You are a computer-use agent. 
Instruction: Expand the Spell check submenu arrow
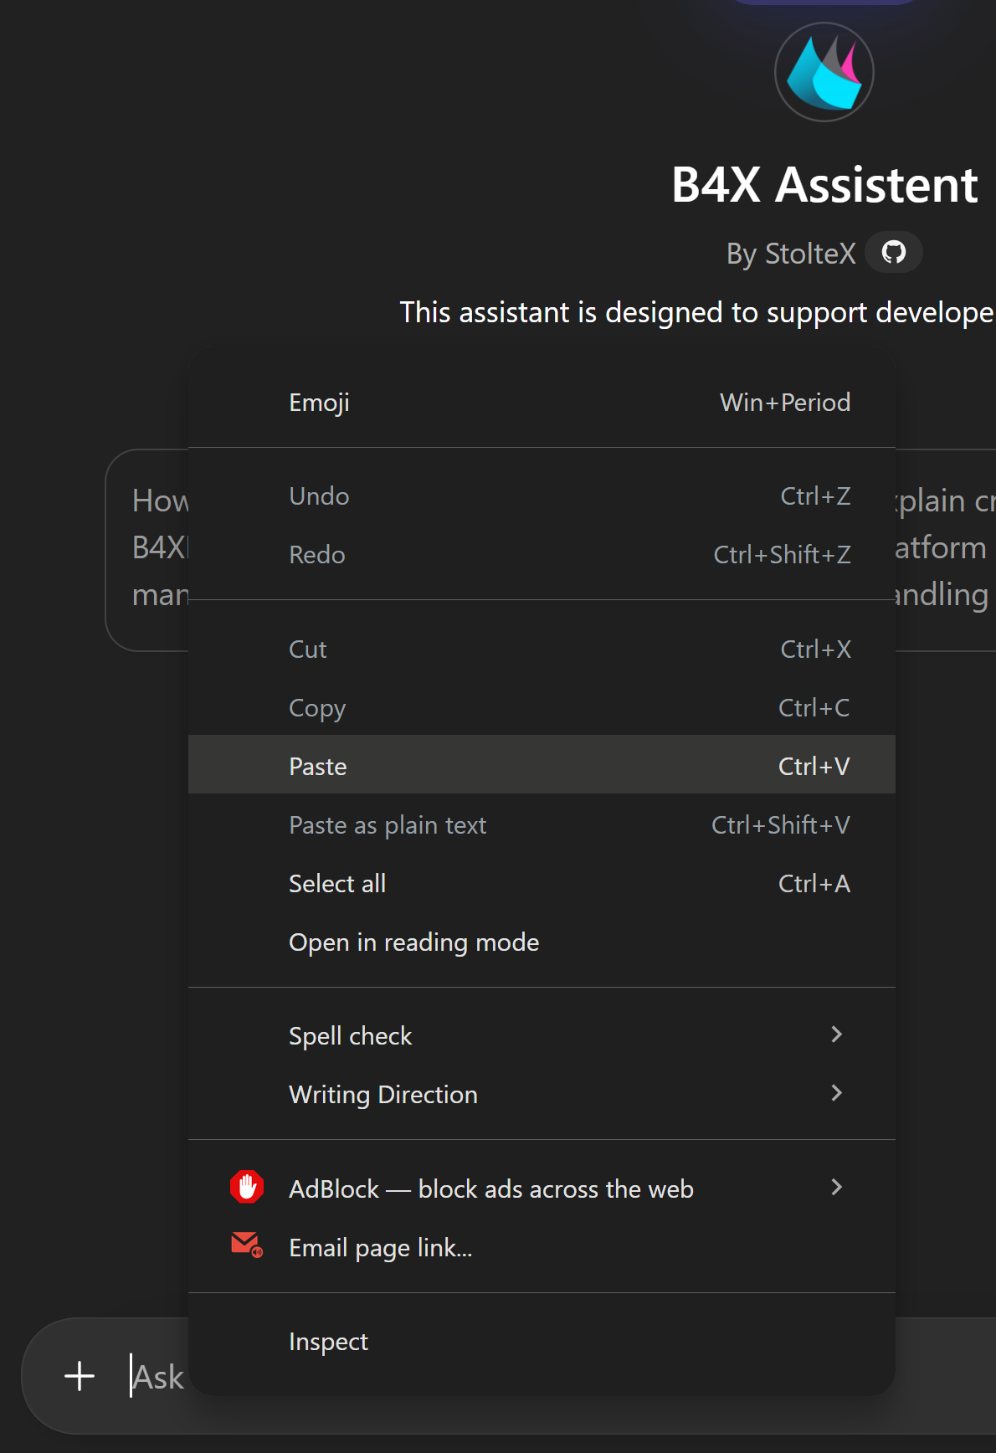[x=836, y=1035]
